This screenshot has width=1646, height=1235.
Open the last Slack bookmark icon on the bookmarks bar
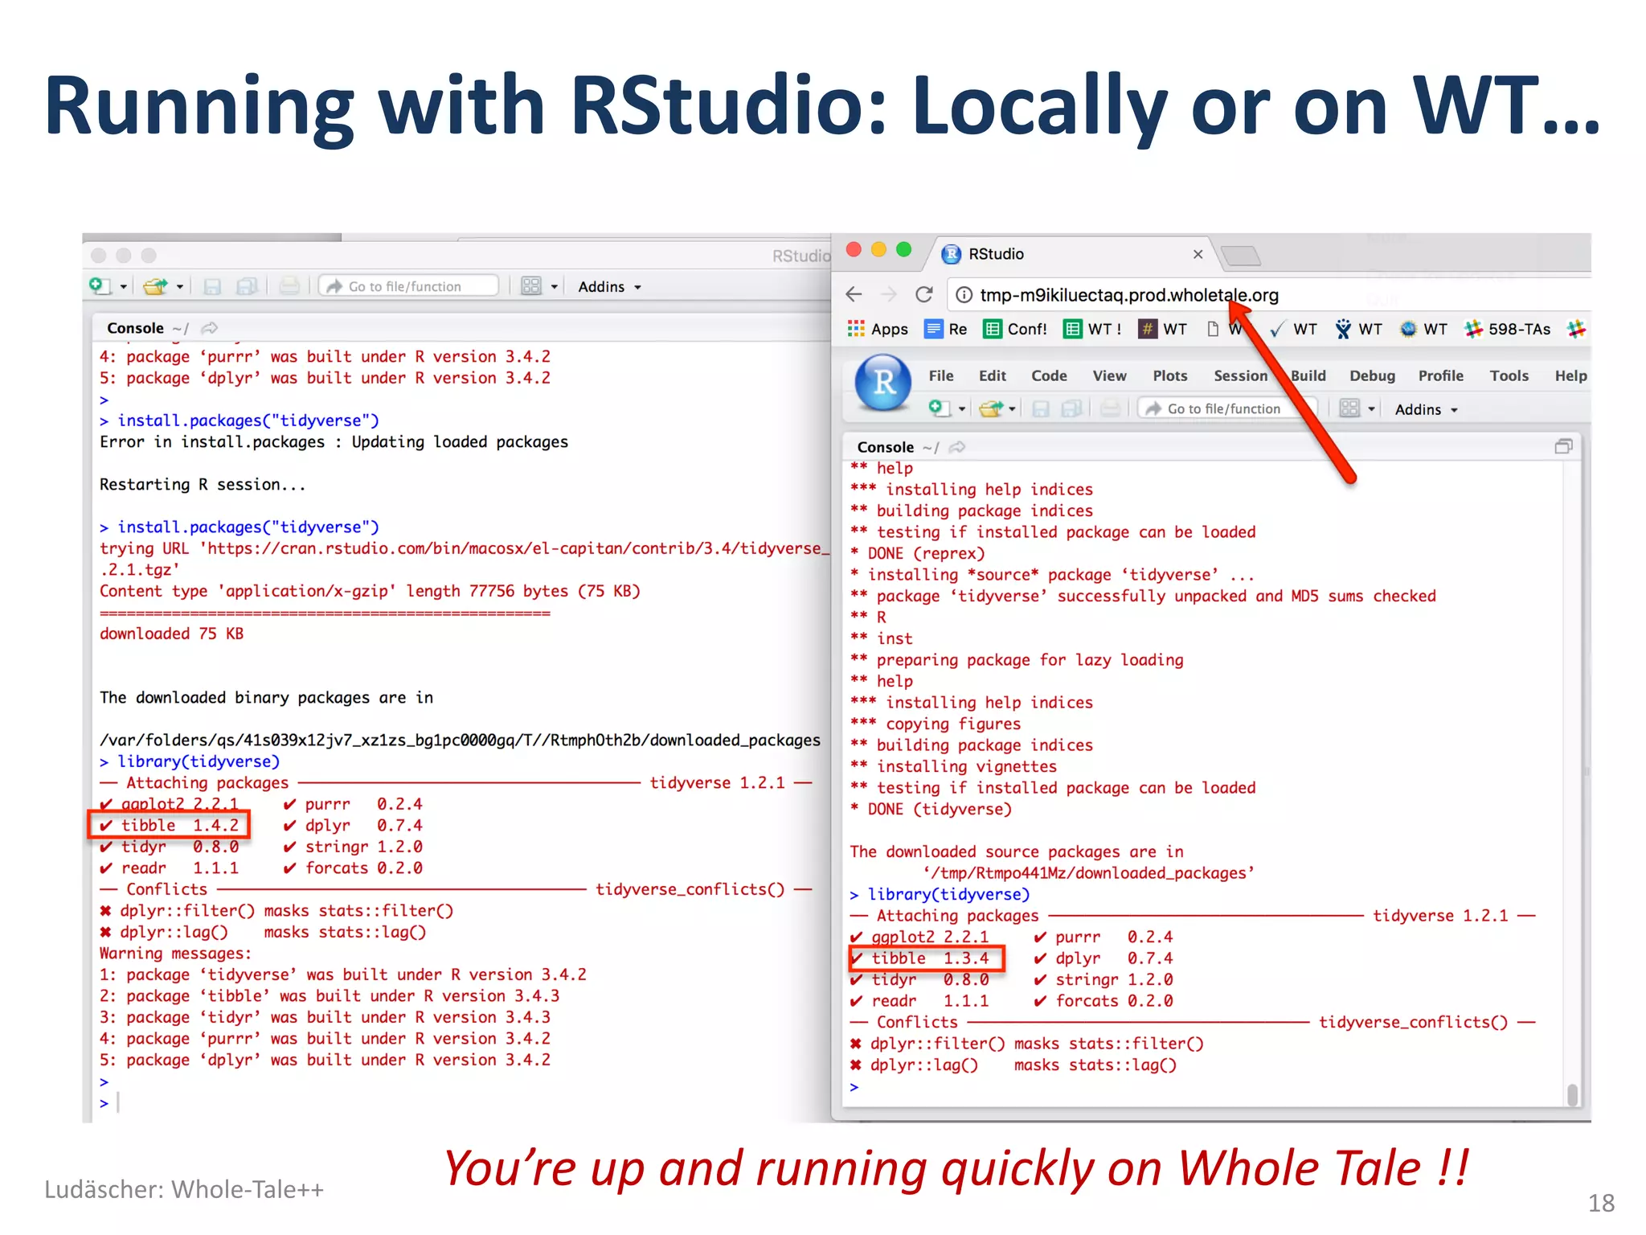(1576, 328)
